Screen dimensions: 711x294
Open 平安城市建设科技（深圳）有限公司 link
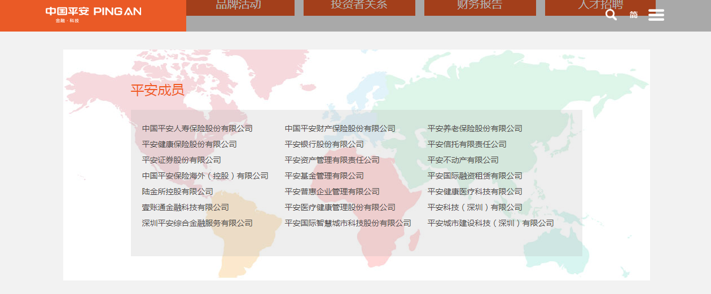[x=491, y=223]
